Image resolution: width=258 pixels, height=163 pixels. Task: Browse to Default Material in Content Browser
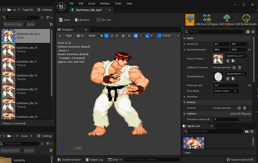[x=233, y=79]
